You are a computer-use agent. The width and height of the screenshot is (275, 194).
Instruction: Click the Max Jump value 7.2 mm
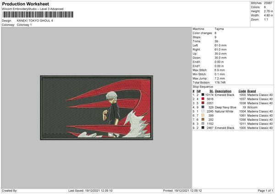(220, 78)
